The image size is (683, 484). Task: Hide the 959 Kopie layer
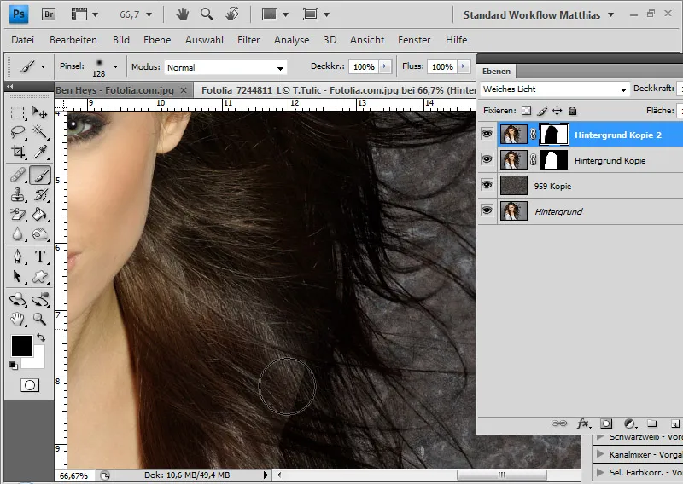click(487, 185)
